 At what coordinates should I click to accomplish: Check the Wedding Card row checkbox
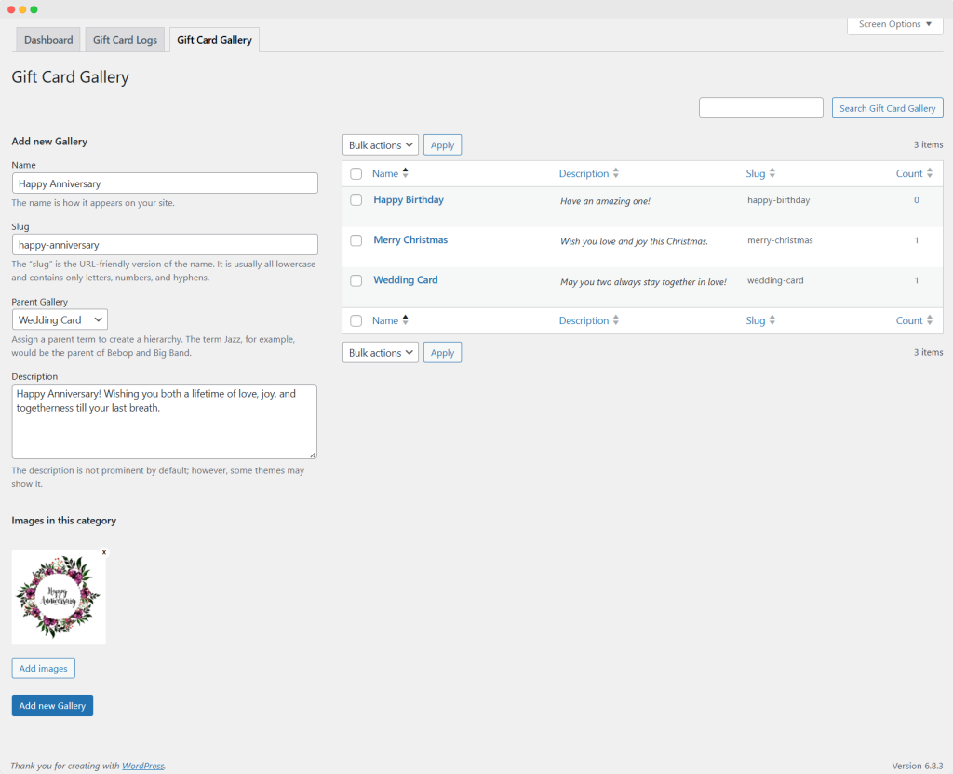tap(356, 280)
